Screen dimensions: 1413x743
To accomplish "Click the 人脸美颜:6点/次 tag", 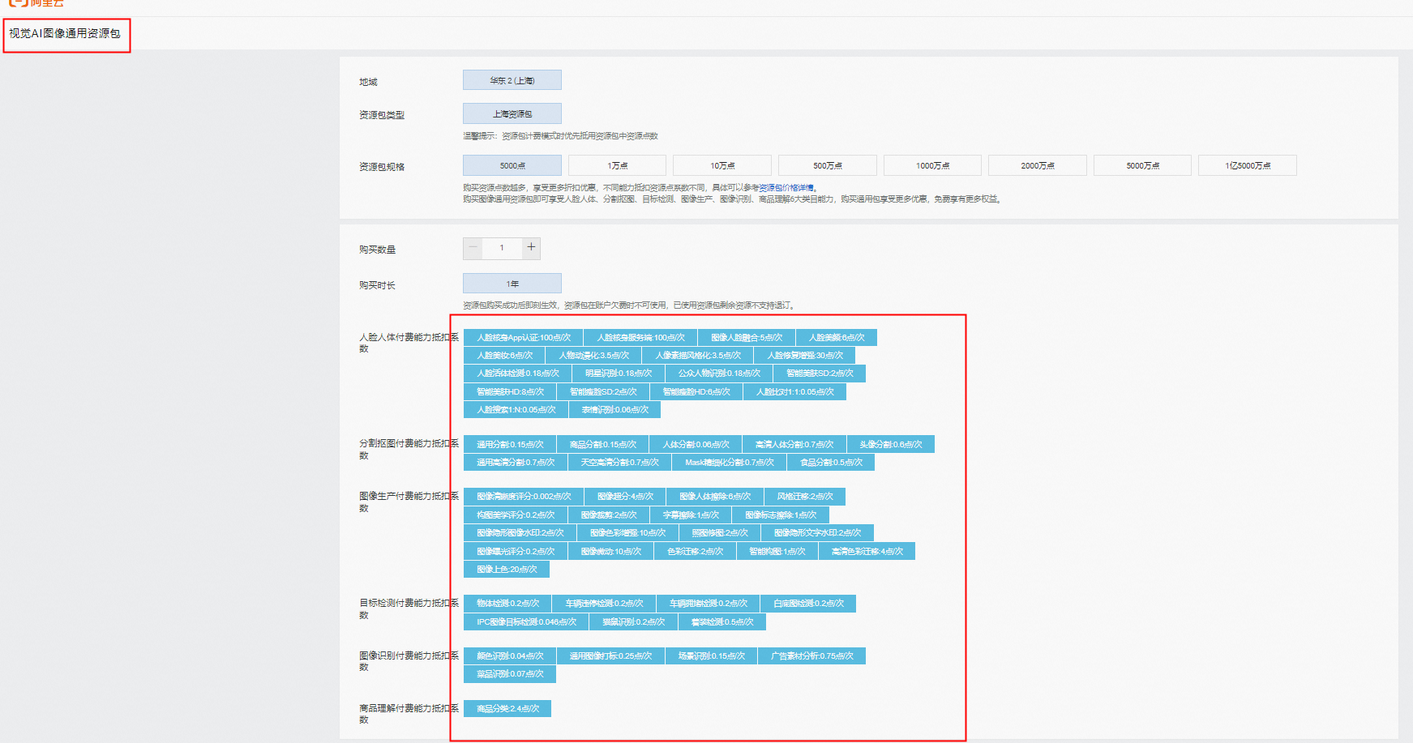I will (x=837, y=337).
